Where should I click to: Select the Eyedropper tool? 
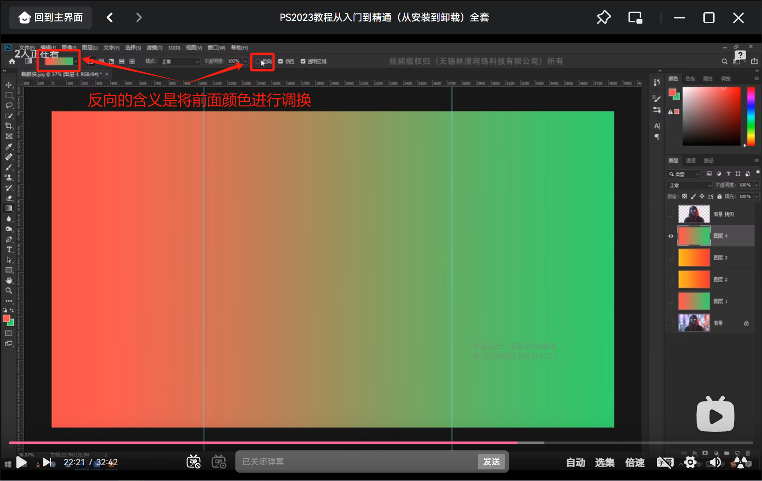click(9, 146)
